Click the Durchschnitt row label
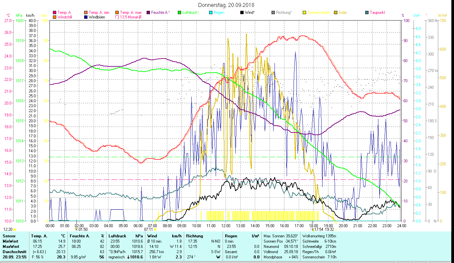454x263 pixels. [13, 251]
